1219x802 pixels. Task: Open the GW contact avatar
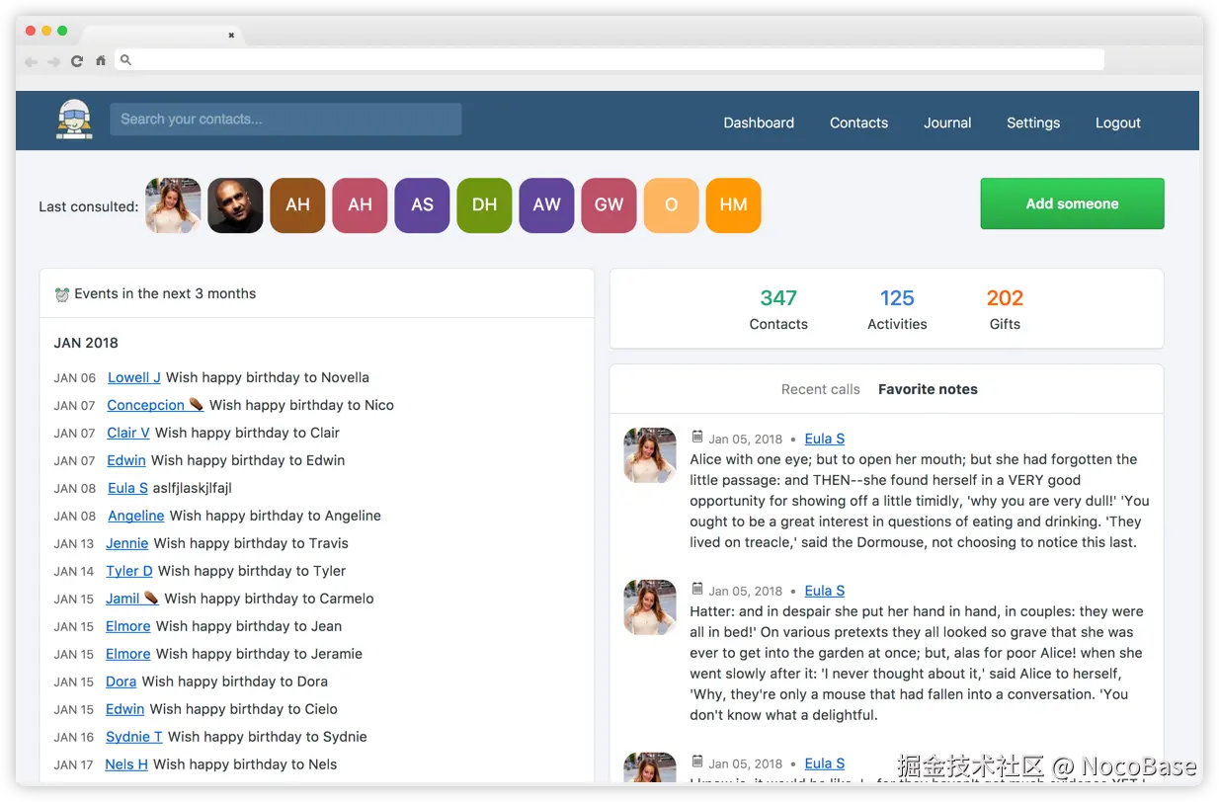pyautogui.click(x=609, y=205)
